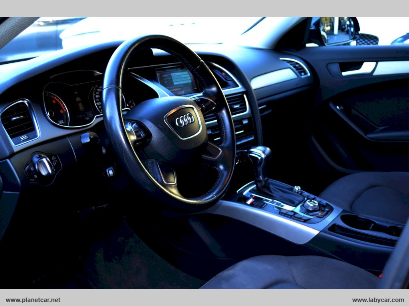This screenshot has width=409, height=306.
Task: Click the tachometer gauge in instrument cluster
Action: pos(56,108)
